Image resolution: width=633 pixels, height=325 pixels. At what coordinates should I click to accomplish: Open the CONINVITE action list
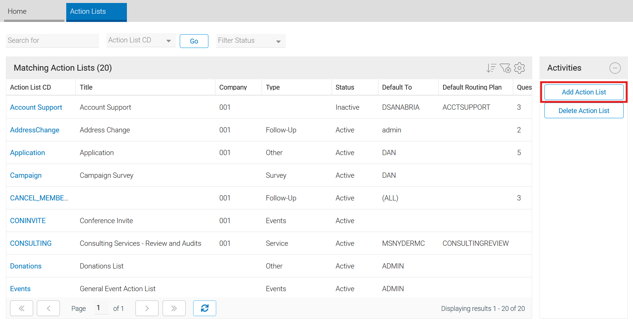(x=28, y=221)
